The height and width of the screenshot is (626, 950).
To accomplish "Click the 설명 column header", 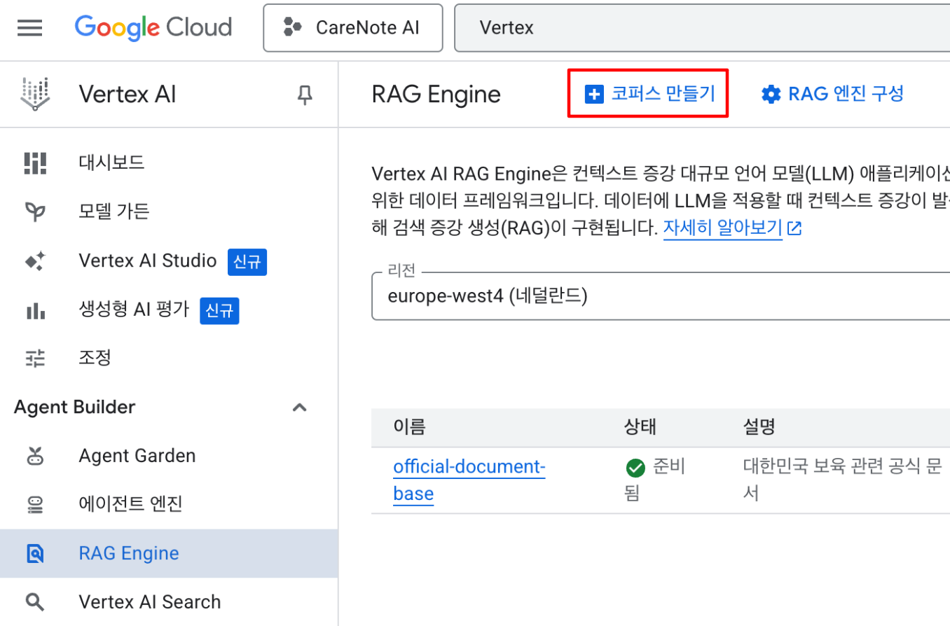I will 759,426.
